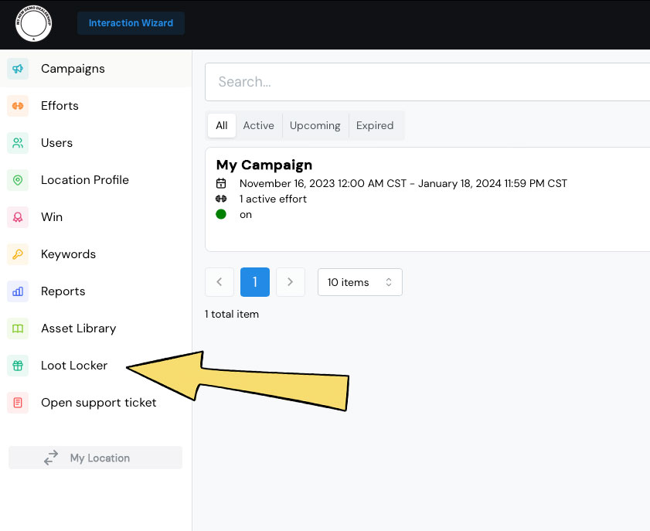Open the My Campaign entry
This screenshot has width=650, height=531.
coord(264,165)
